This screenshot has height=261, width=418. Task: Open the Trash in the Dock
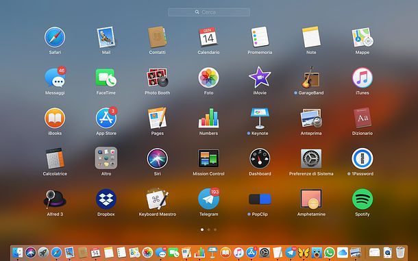pyautogui.click(x=400, y=252)
